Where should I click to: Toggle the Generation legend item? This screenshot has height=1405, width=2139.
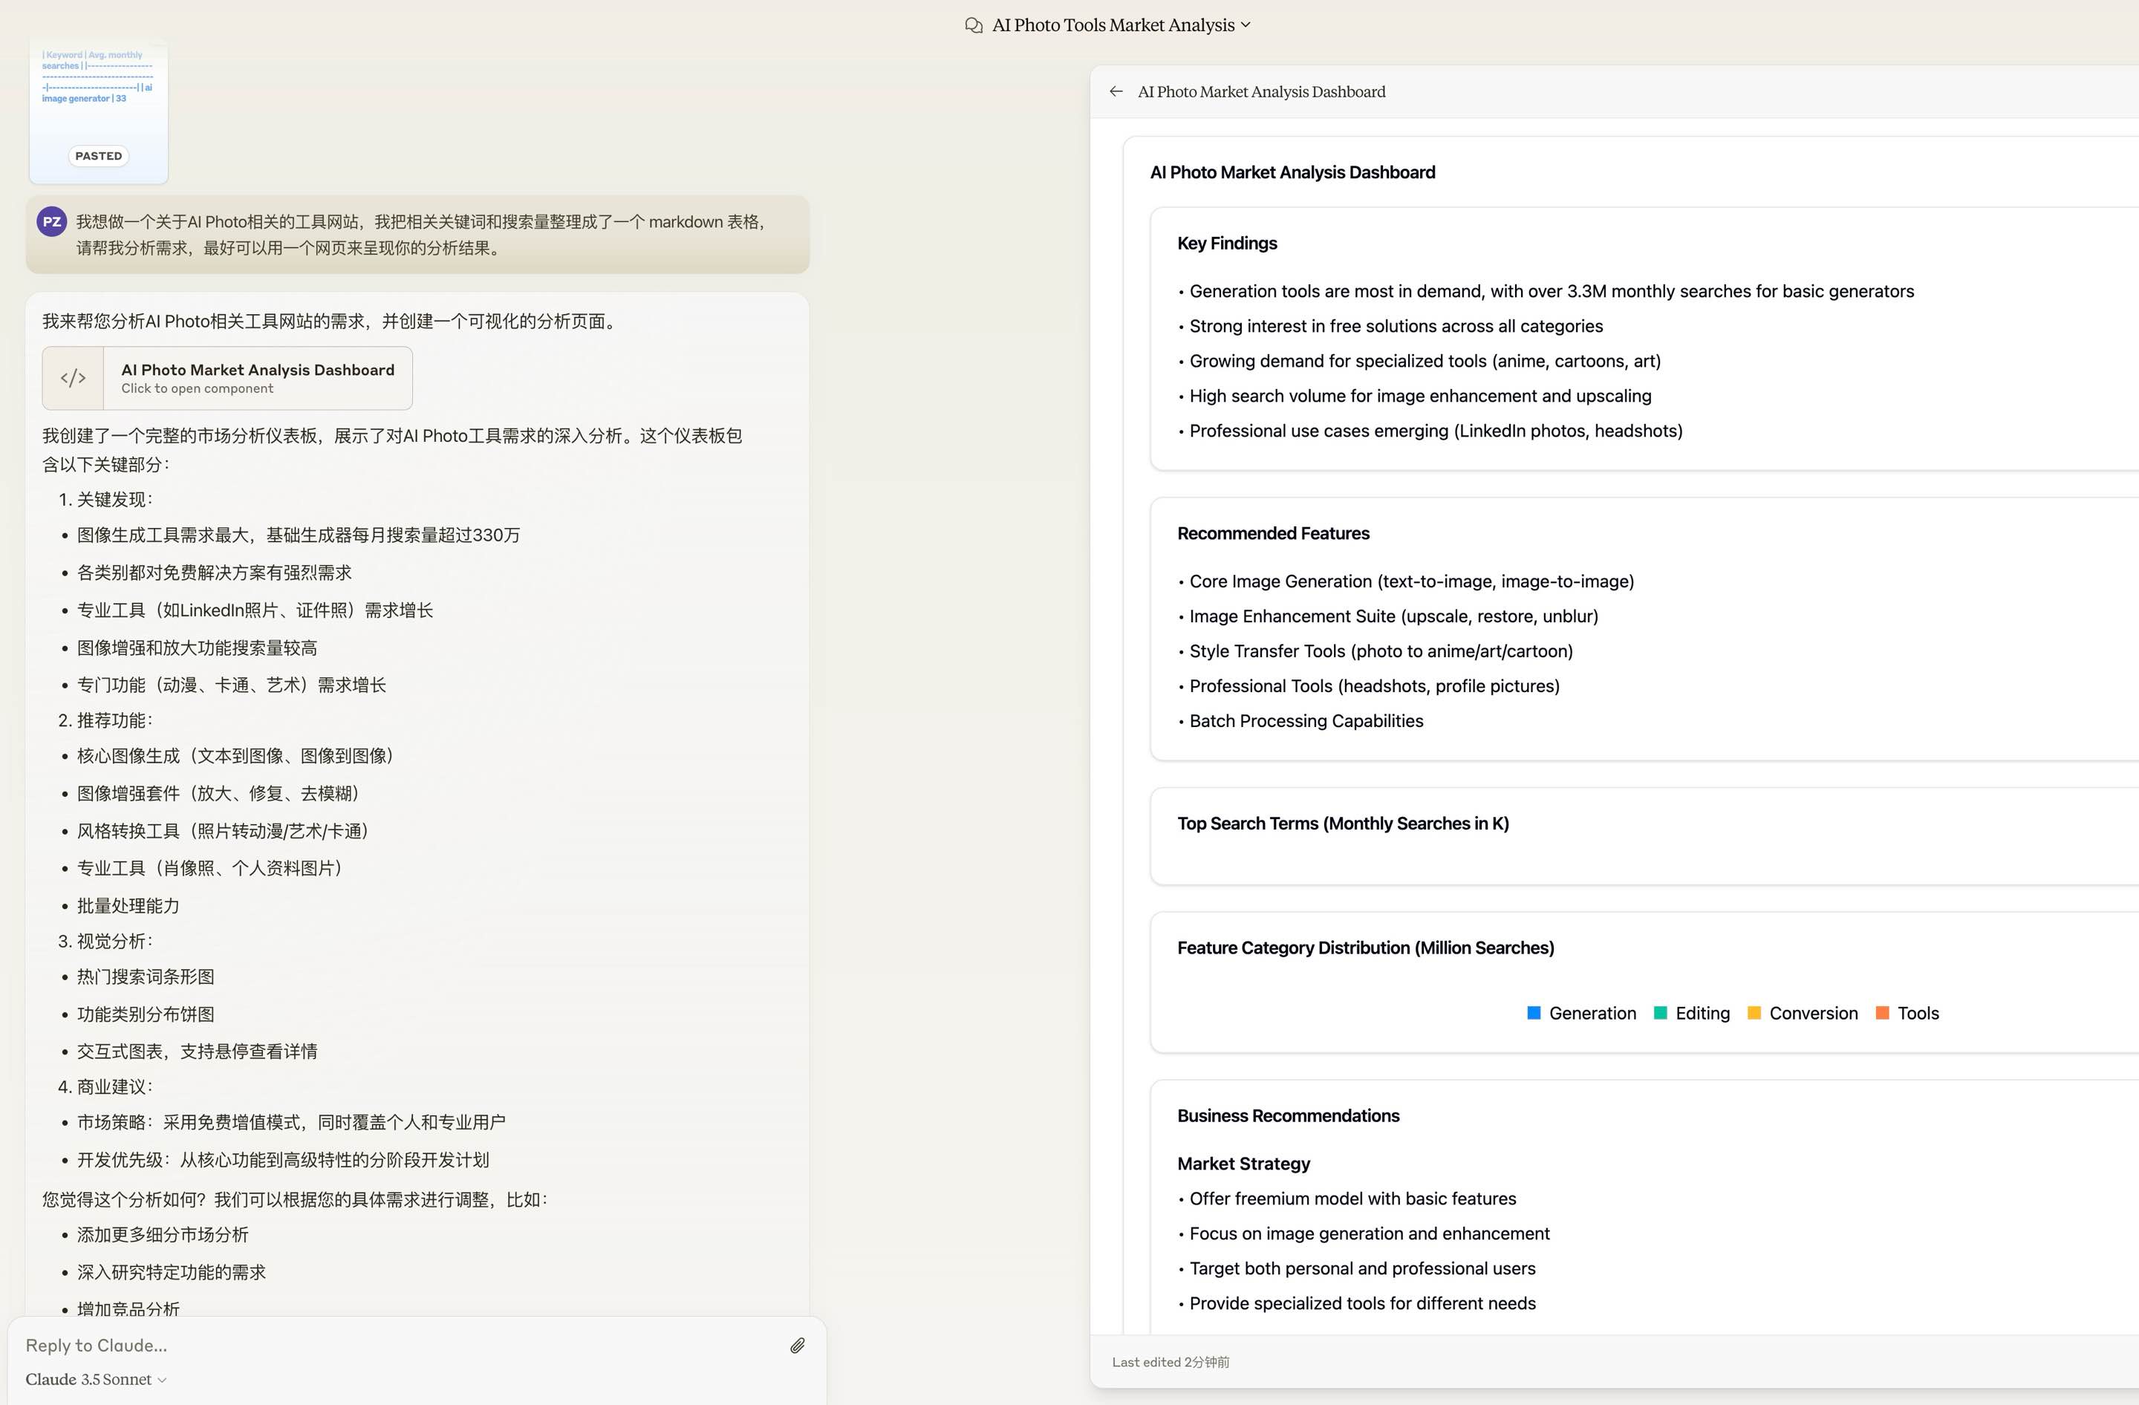click(x=1582, y=1014)
